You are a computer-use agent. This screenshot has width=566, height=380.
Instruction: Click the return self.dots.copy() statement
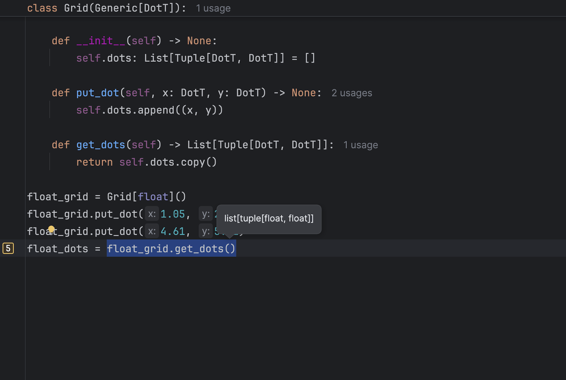tap(147, 162)
